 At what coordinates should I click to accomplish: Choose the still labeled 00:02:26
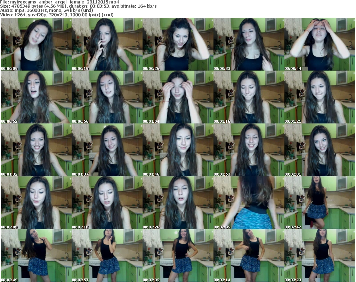click(178, 203)
